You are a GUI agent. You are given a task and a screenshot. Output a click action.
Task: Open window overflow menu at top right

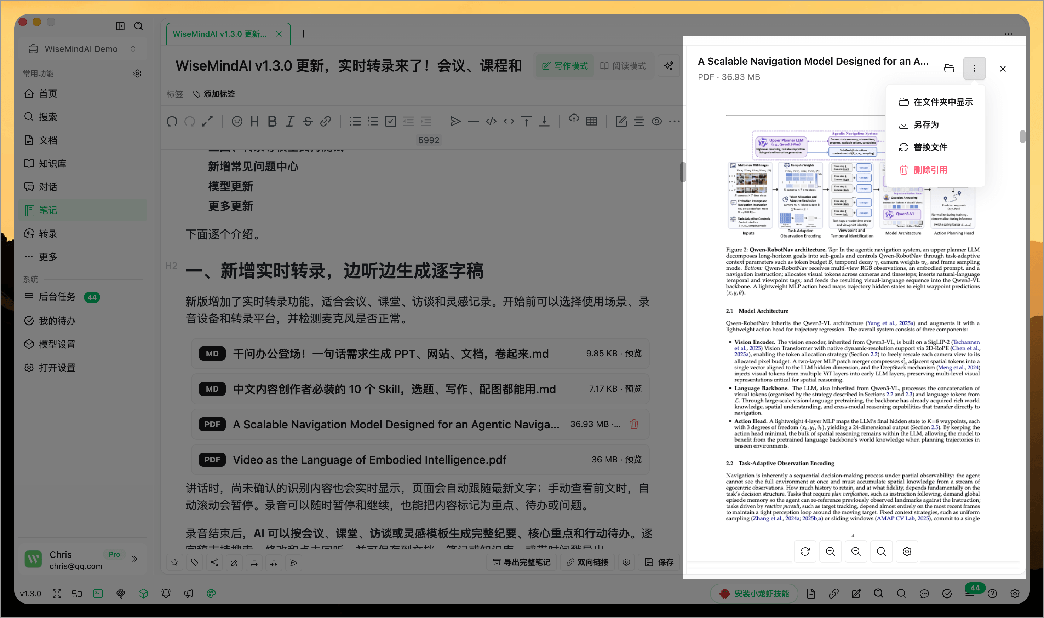coord(1009,34)
